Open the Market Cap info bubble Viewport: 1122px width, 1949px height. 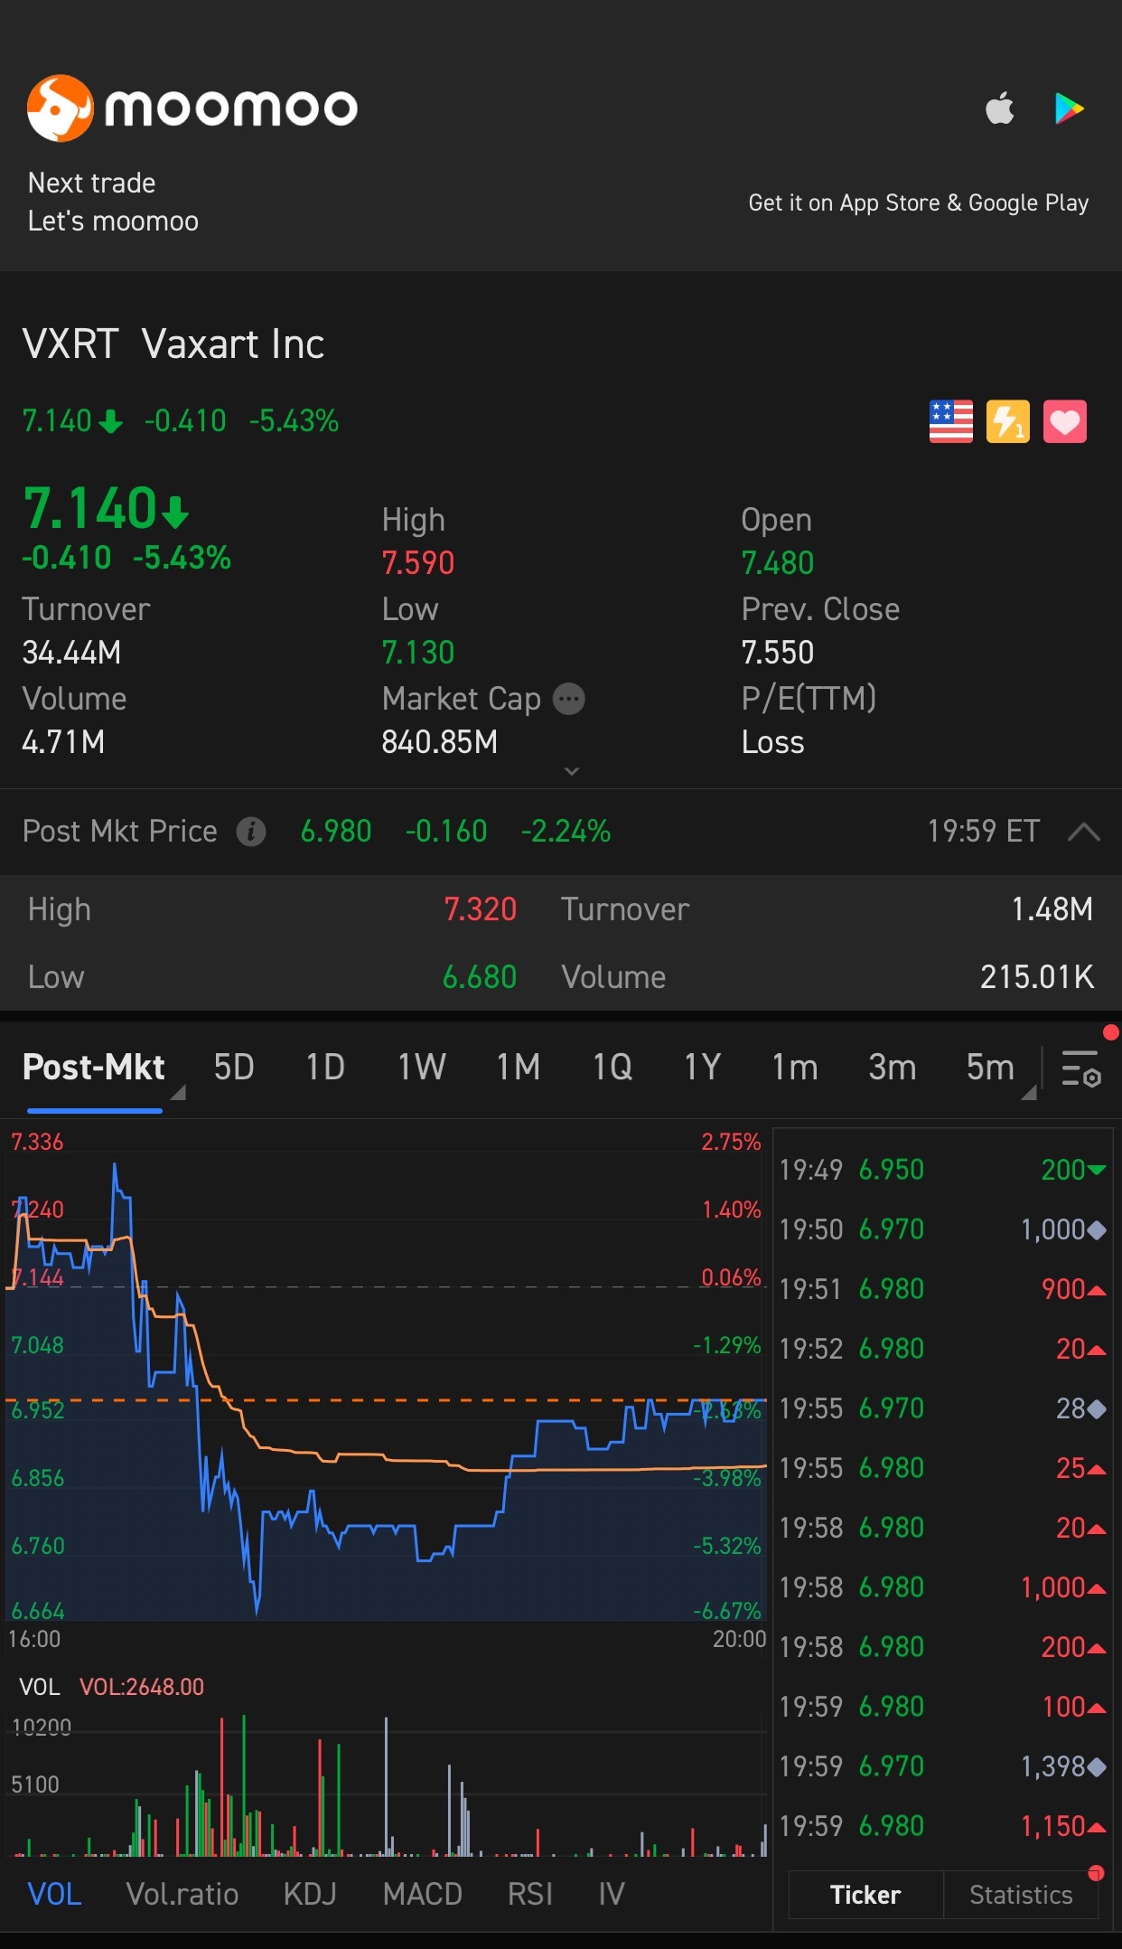[x=569, y=699]
